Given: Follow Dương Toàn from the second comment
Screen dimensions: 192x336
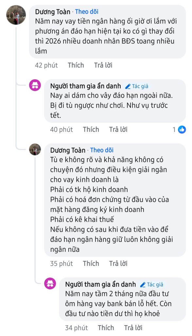Looking at the screenshot, I should 102,150.
